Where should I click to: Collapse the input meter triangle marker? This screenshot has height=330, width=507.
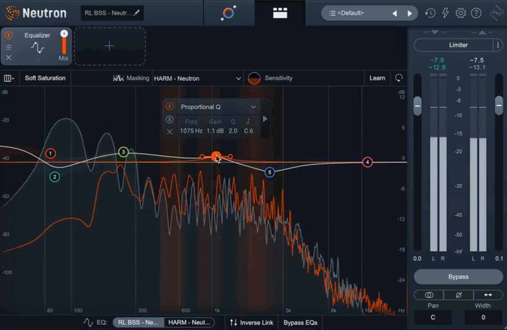click(x=435, y=32)
